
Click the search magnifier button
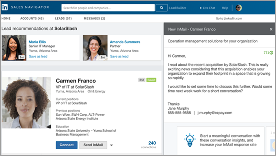pos(161,7)
